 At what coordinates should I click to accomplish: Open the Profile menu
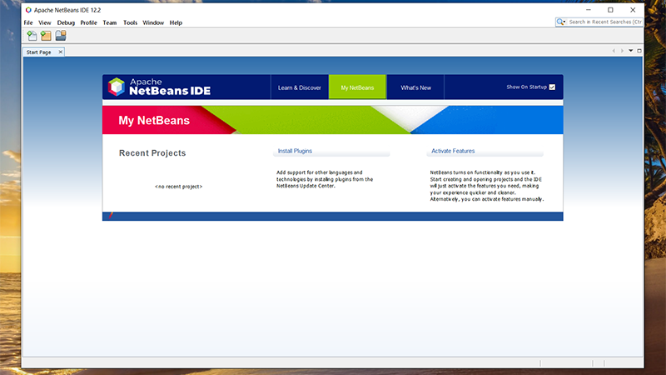click(x=88, y=22)
